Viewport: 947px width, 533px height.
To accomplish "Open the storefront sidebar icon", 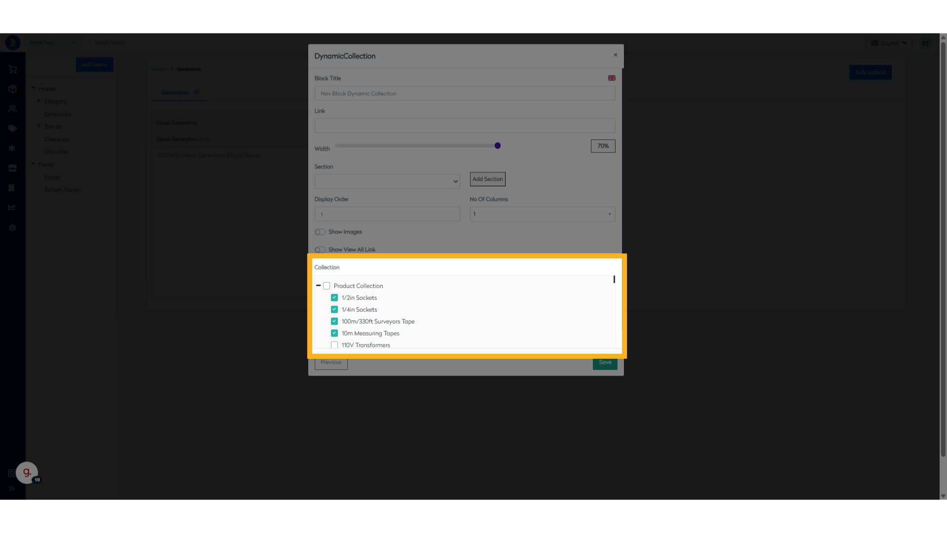I will (x=13, y=168).
